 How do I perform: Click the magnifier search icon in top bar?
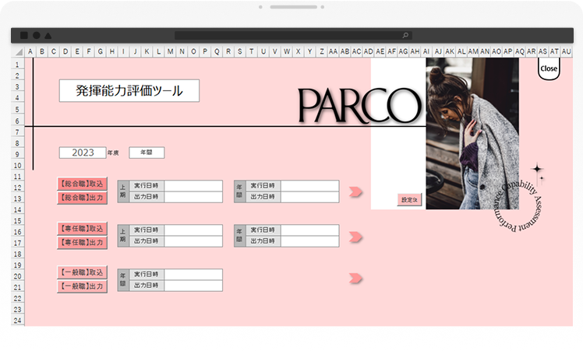[x=405, y=35]
